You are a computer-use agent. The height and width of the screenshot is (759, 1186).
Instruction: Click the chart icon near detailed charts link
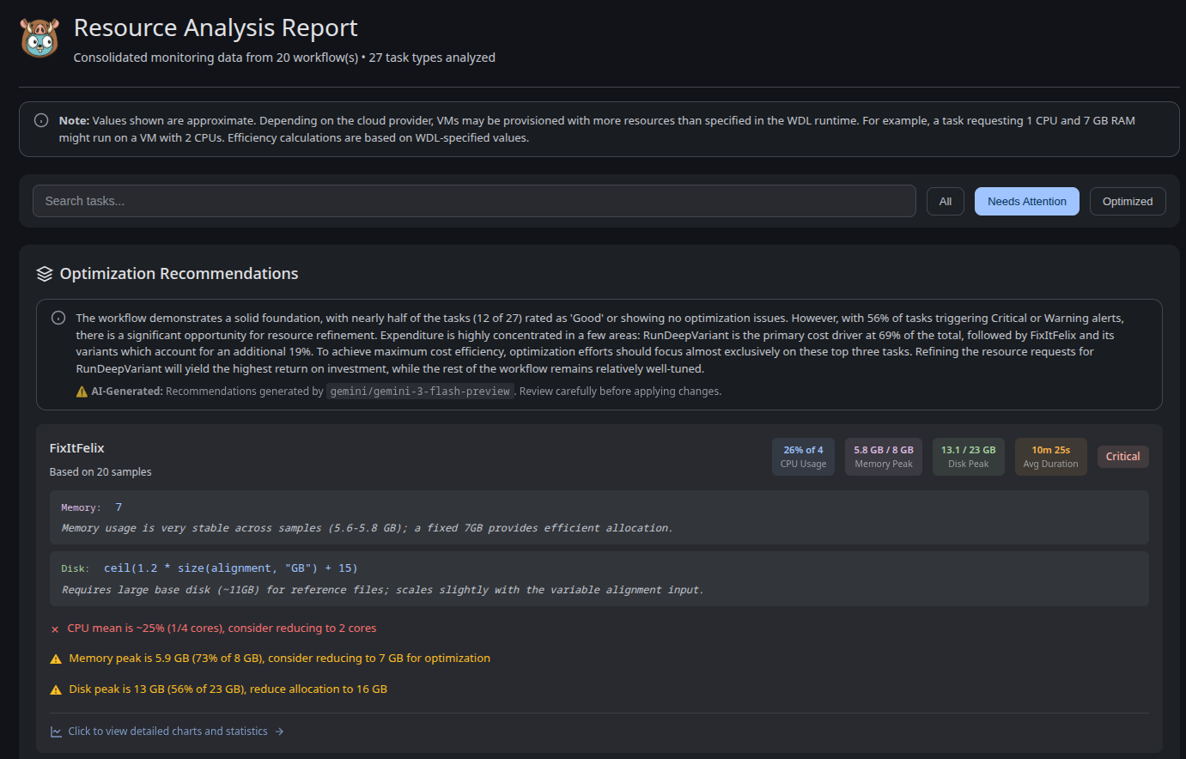pyautogui.click(x=56, y=732)
